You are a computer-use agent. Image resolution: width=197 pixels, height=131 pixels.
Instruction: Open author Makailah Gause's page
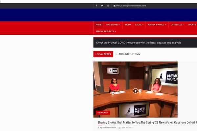click(x=109, y=128)
